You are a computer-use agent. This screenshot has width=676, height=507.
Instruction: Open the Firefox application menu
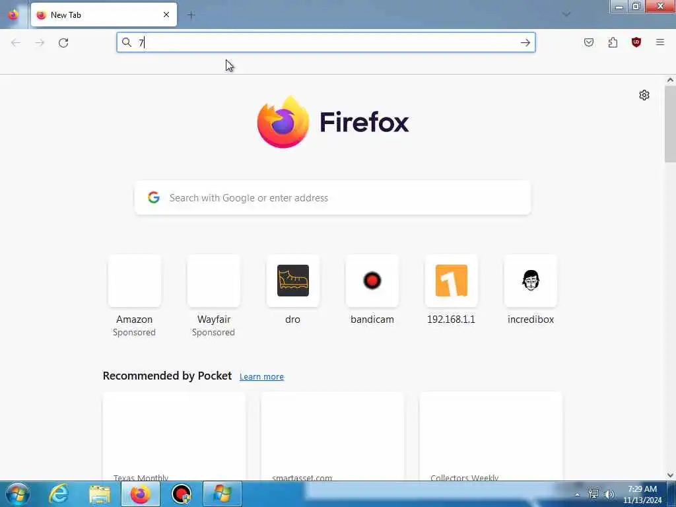click(x=660, y=42)
